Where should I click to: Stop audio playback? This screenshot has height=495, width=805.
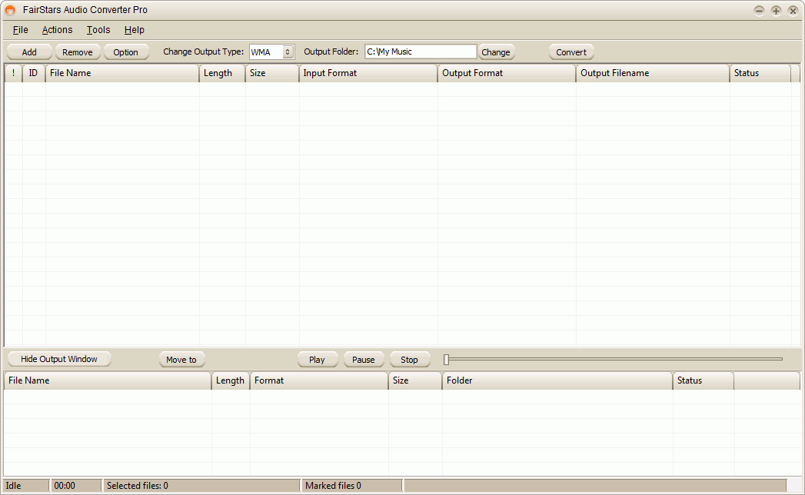[409, 359]
